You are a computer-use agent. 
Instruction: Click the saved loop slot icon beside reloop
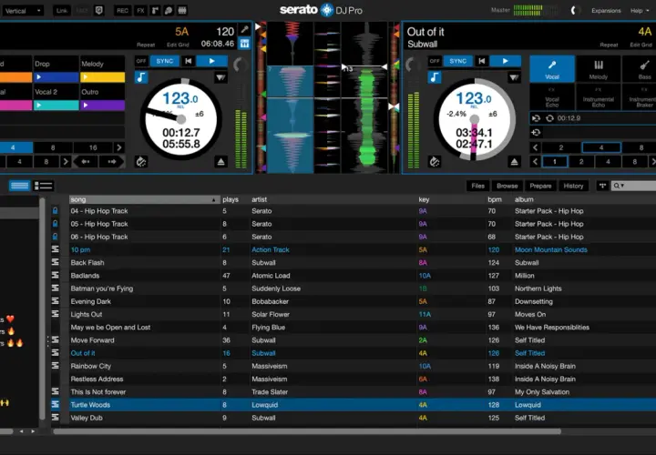(536, 118)
